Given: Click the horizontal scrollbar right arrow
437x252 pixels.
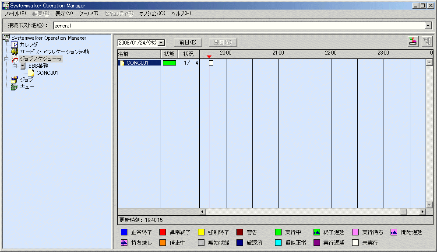Looking at the screenshot, I should [423, 212].
